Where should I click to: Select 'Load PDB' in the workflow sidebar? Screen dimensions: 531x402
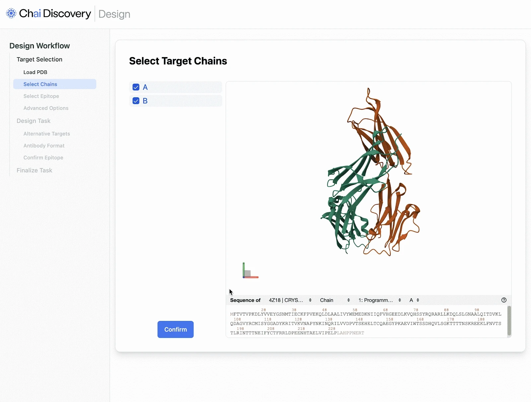[x=35, y=72]
